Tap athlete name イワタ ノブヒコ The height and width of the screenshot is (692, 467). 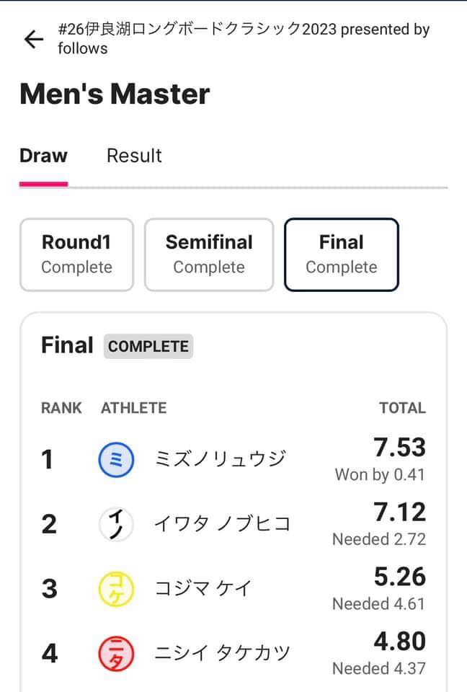pos(222,524)
